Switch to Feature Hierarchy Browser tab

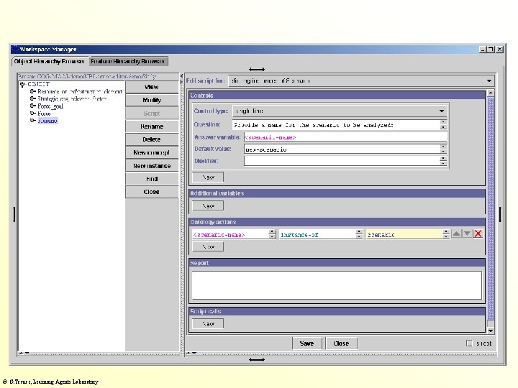129,62
